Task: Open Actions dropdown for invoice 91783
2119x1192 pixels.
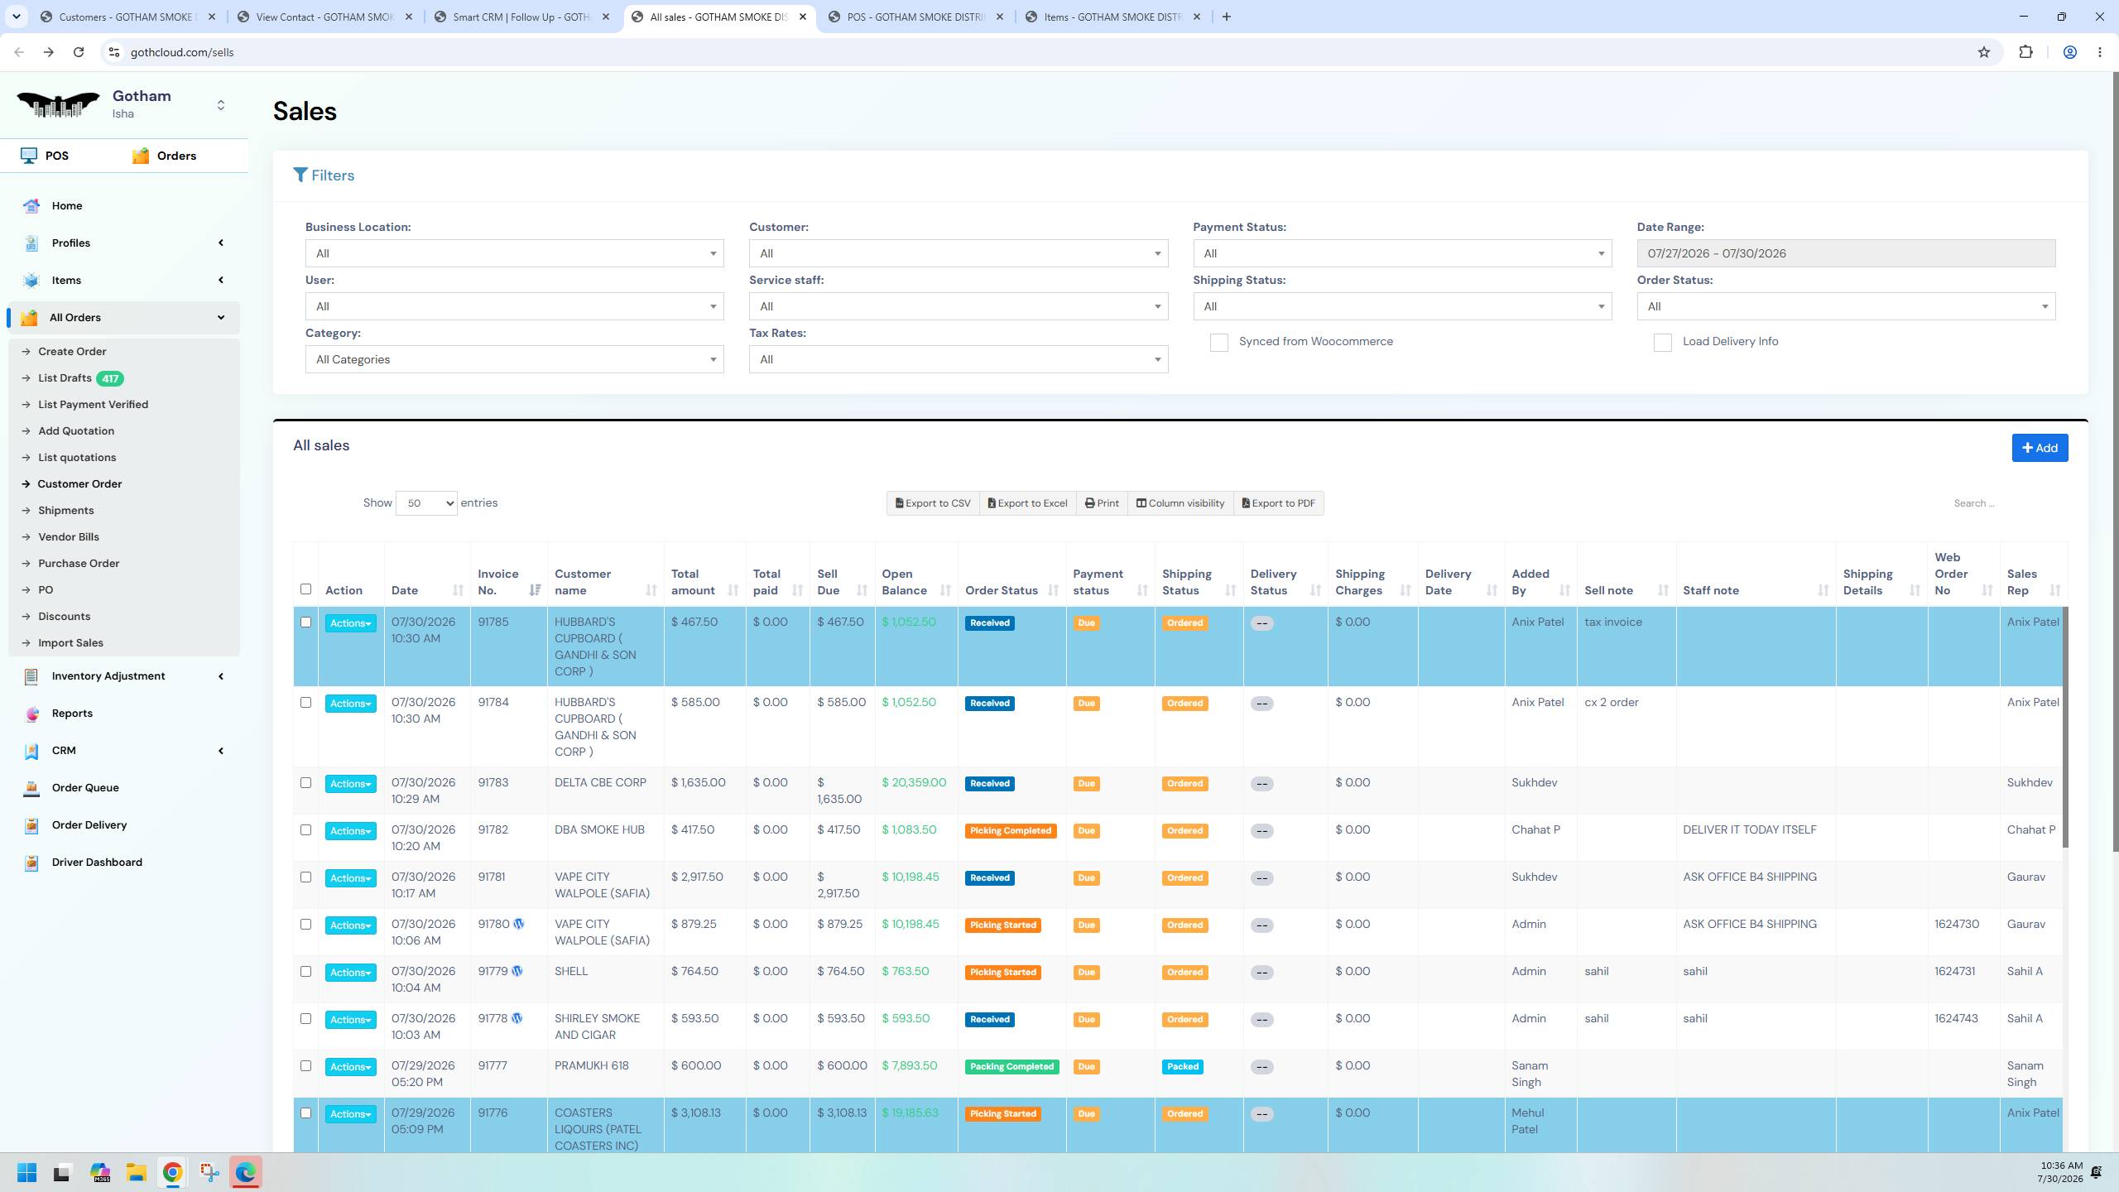Action: [x=350, y=784]
